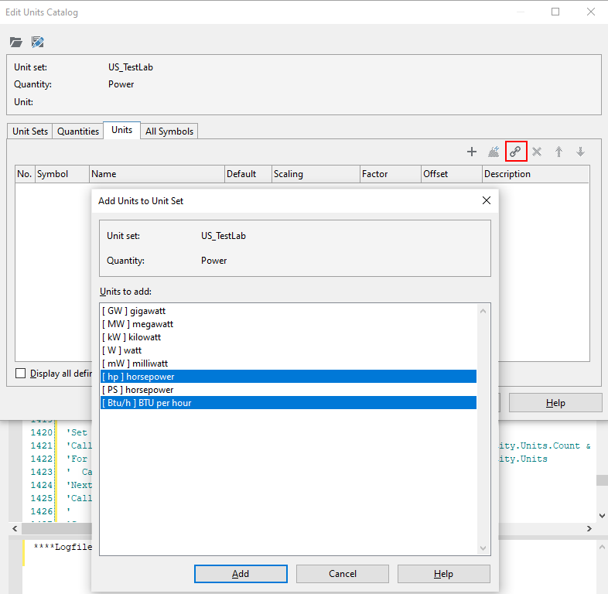Click the open catalog folder icon
Viewport: 608px width, 594px height.
(16, 42)
